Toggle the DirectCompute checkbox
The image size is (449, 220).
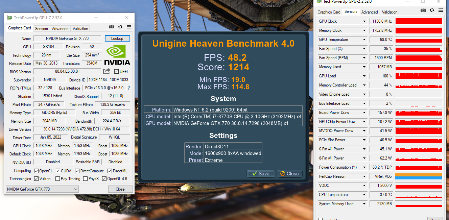[77, 171]
